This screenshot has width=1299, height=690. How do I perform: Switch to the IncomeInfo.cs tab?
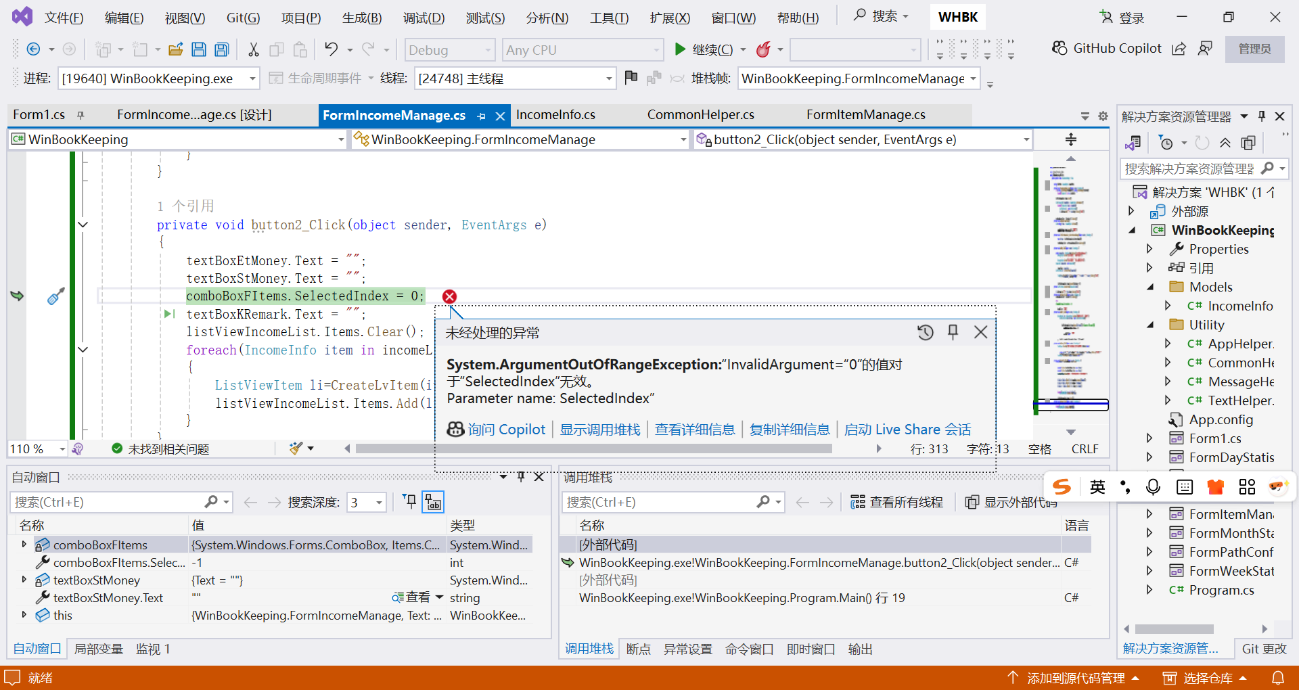point(555,115)
